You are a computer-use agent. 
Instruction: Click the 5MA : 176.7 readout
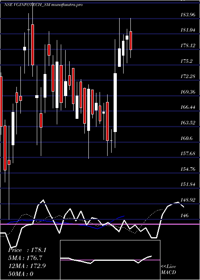[26, 258]
